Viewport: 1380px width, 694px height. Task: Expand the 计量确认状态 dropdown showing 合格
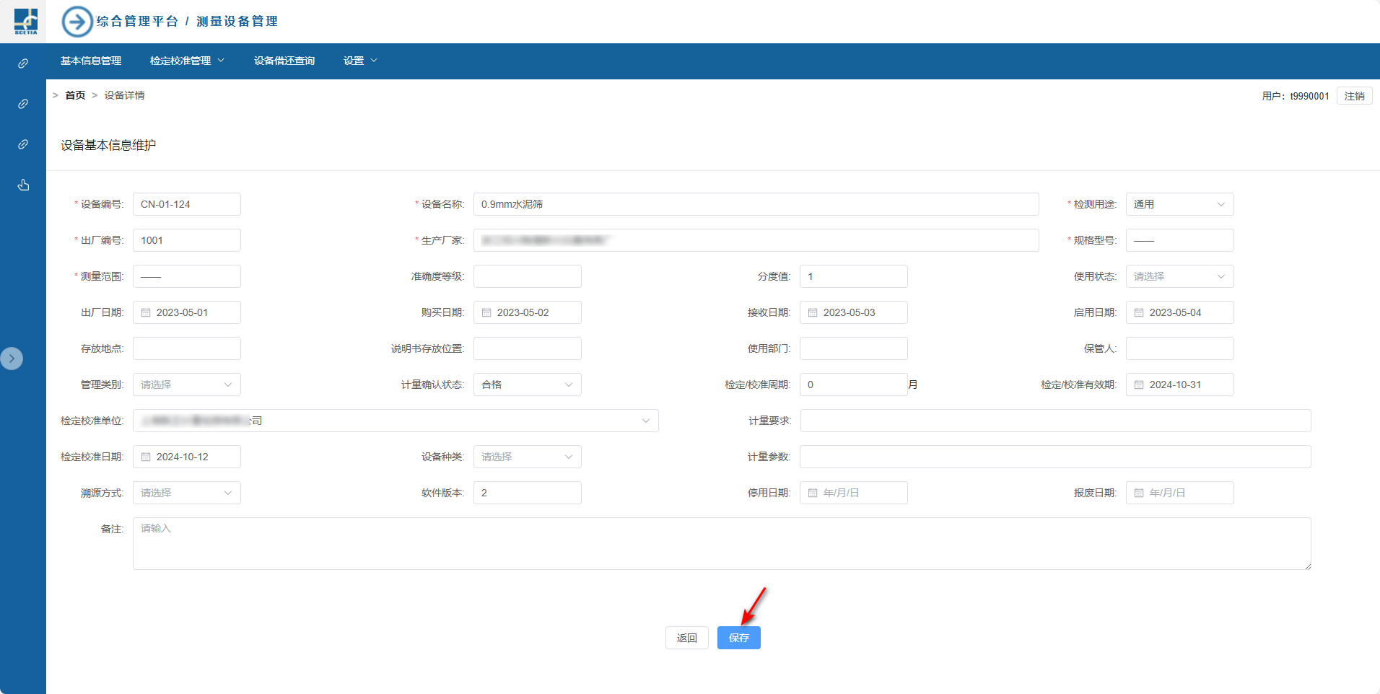[527, 385]
